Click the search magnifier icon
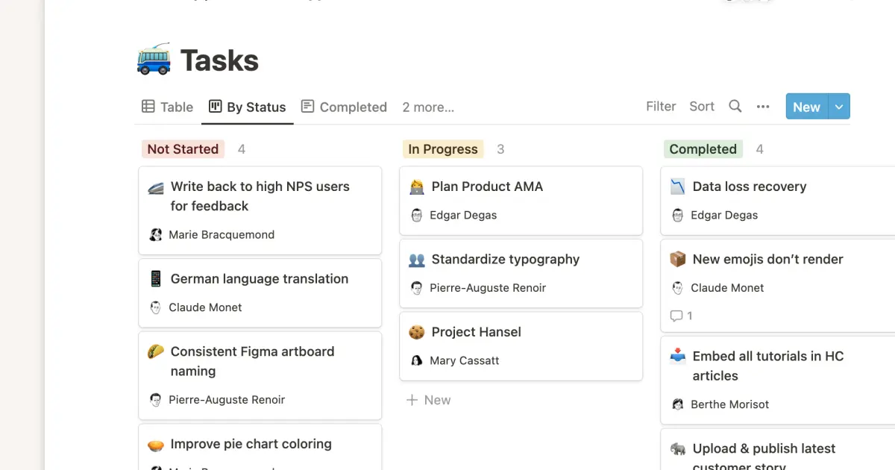Screen dimensions: 895x470 735,107
